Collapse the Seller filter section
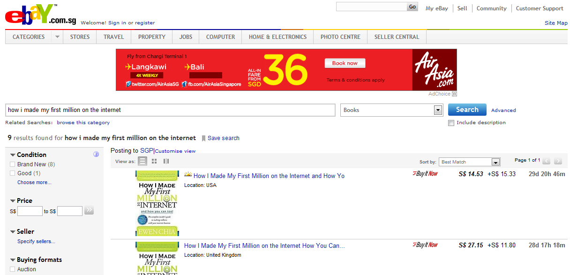The width and height of the screenshot is (570, 275). (x=13, y=231)
